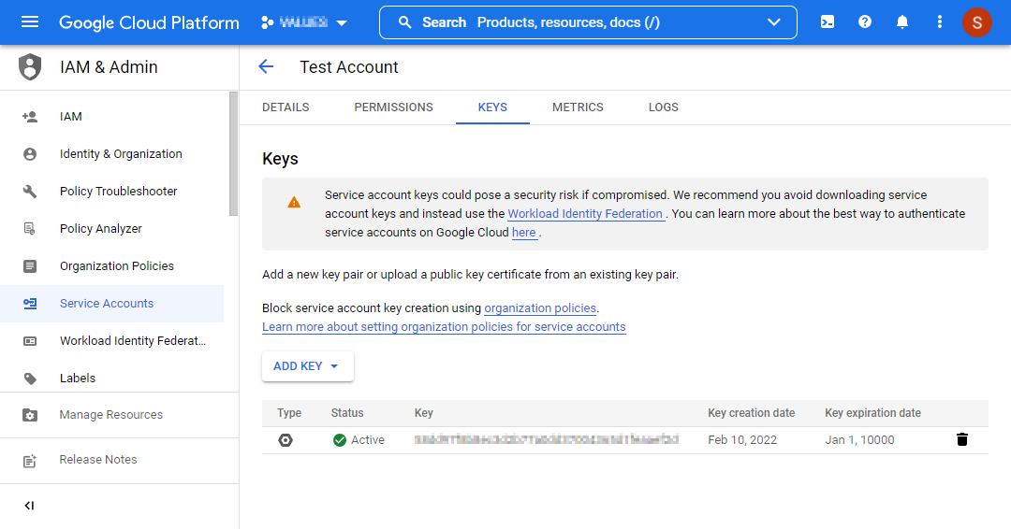Click the Test Account page title
1011x529 pixels.
pyautogui.click(x=349, y=67)
